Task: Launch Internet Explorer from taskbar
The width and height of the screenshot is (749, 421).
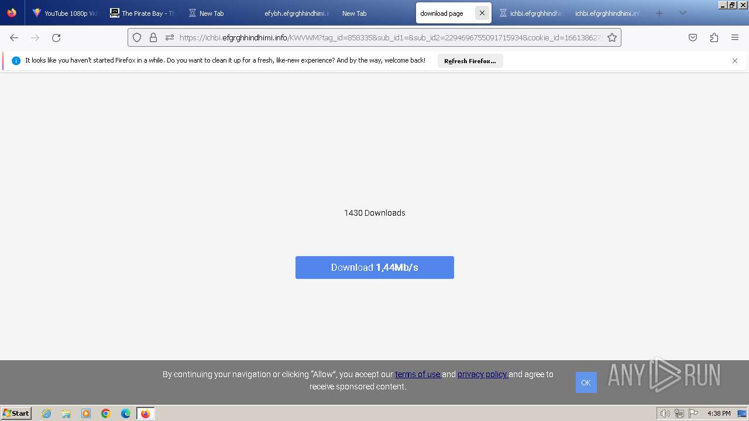Action: [47, 413]
